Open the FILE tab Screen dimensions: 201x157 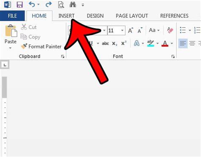pyautogui.click(x=12, y=16)
